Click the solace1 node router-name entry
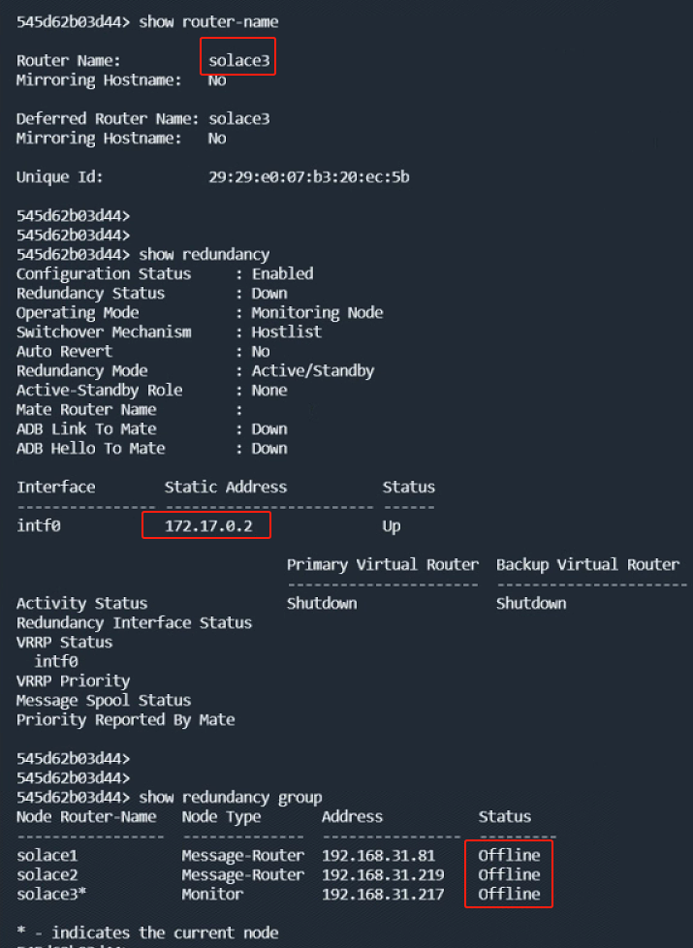Viewport: 693px width, 948px height. 47,856
